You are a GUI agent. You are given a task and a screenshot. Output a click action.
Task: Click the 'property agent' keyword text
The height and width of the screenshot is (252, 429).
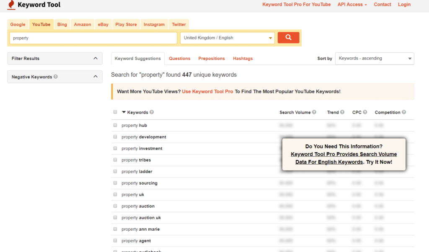[136, 241]
